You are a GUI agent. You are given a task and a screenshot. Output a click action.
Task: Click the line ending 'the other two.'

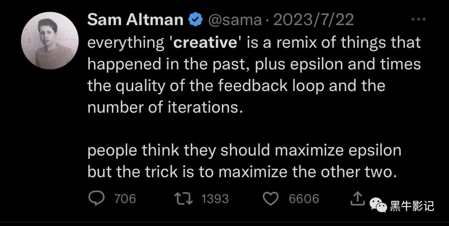tap(242, 172)
